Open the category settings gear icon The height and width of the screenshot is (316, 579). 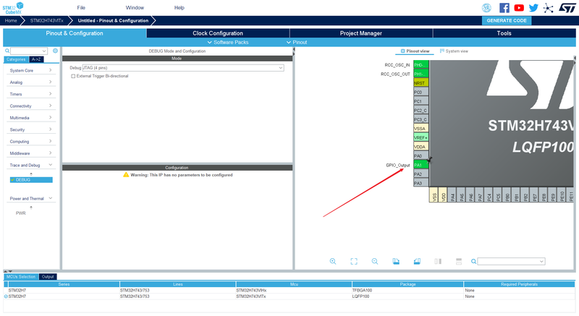[x=56, y=51]
